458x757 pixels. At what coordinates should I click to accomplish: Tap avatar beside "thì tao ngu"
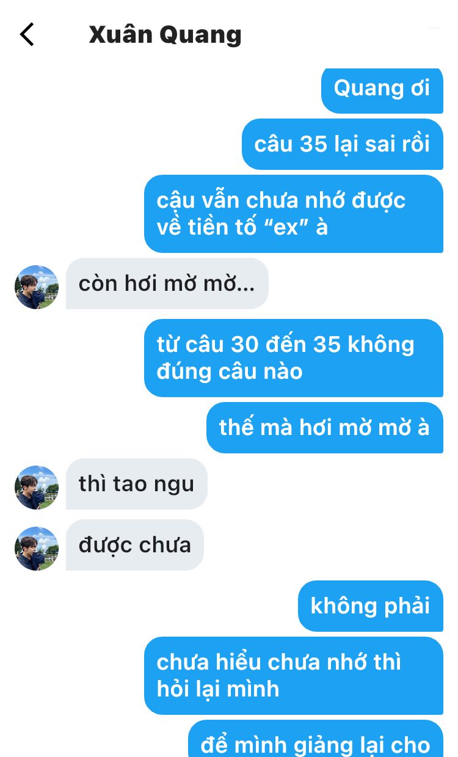click(x=37, y=488)
